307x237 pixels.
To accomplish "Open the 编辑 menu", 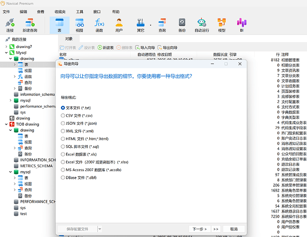I will pyautogui.click(x=23, y=12).
